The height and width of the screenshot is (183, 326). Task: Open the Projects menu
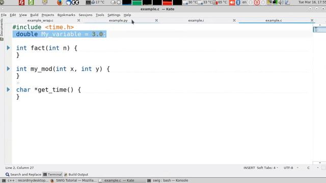[47, 15]
